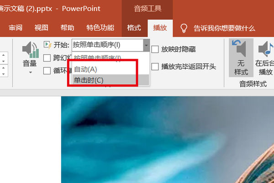
Task: Click the 开始 play trigger icon
Action: (x=47, y=45)
